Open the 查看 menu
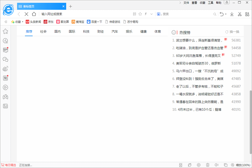 pos(194,3)
